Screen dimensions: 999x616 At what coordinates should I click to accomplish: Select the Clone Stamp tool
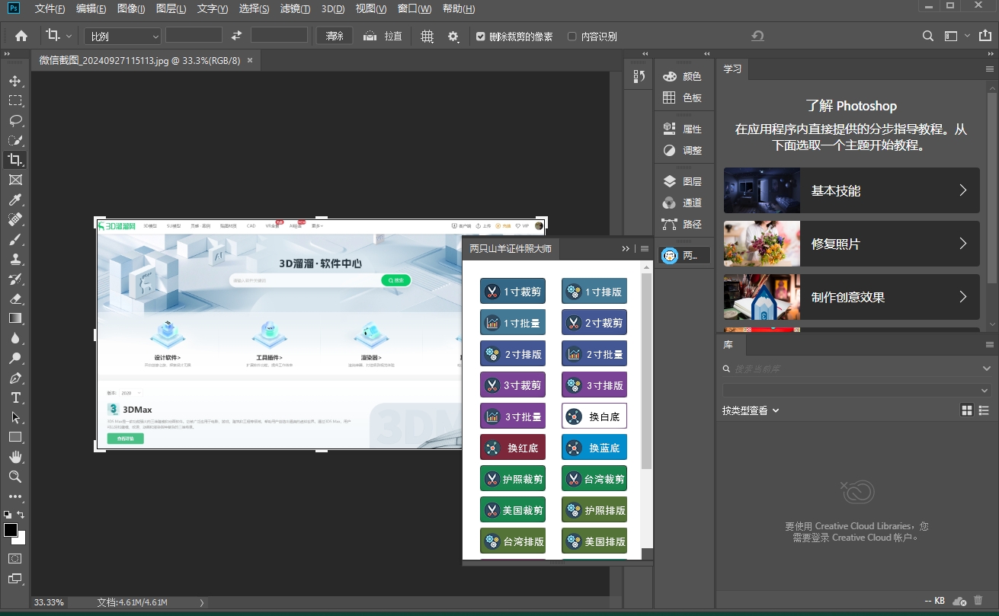click(x=15, y=259)
